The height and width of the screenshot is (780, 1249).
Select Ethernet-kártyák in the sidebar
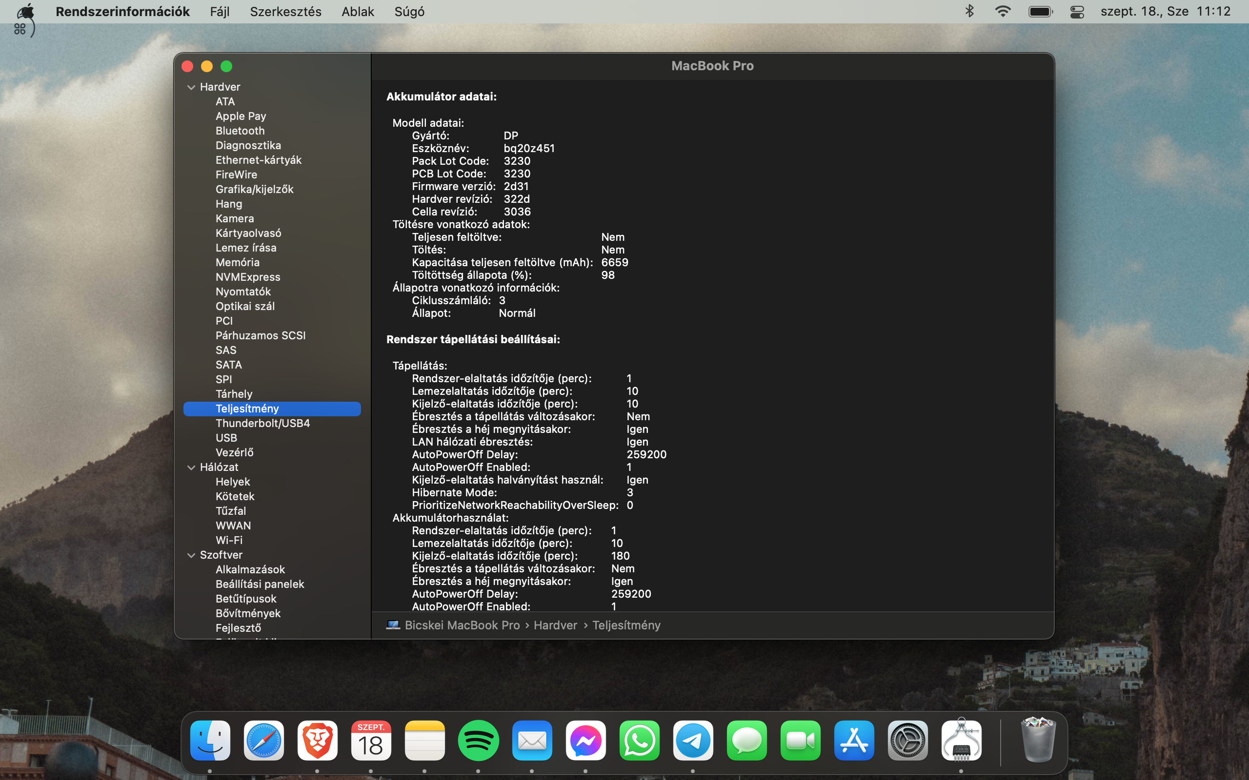click(x=259, y=160)
